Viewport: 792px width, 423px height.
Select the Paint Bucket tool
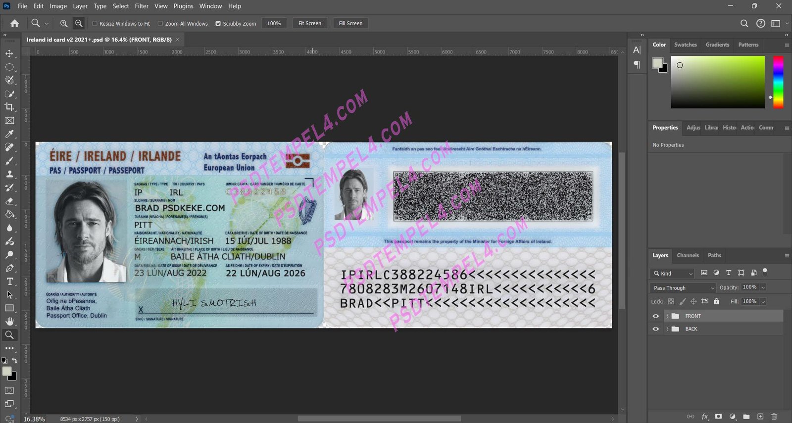(x=9, y=214)
